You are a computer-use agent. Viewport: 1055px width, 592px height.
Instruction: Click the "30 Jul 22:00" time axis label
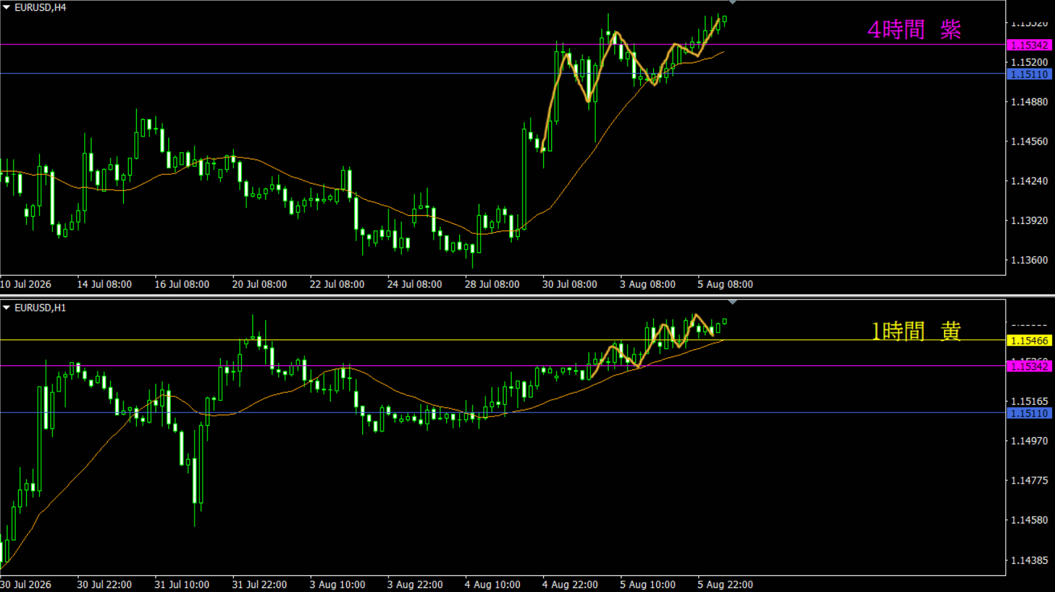(x=104, y=585)
